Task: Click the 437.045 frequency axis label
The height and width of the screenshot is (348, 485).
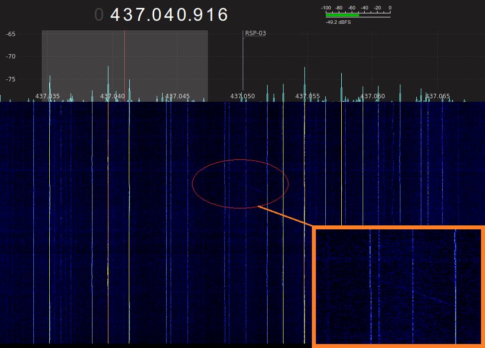Action: tap(178, 96)
